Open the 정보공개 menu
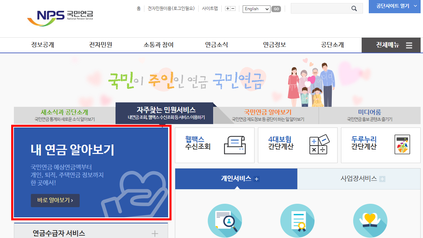 pyautogui.click(x=43, y=45)
